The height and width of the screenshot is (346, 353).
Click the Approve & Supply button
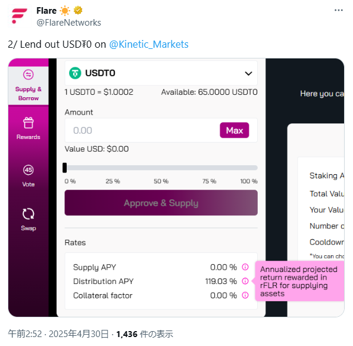pos(161,203)
